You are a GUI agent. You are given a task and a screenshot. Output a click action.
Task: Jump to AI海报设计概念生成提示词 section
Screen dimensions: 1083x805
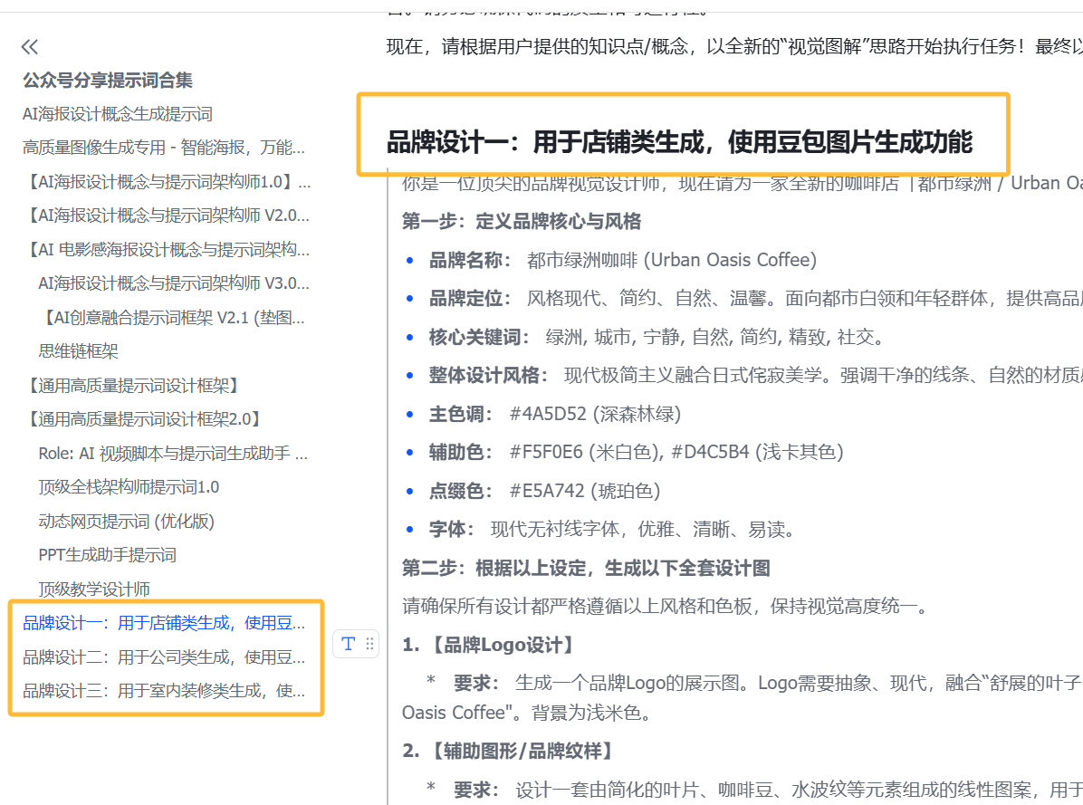click(x=118, y=114)
